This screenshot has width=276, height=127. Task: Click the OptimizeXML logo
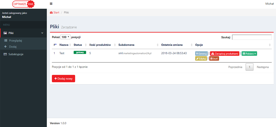23,4
